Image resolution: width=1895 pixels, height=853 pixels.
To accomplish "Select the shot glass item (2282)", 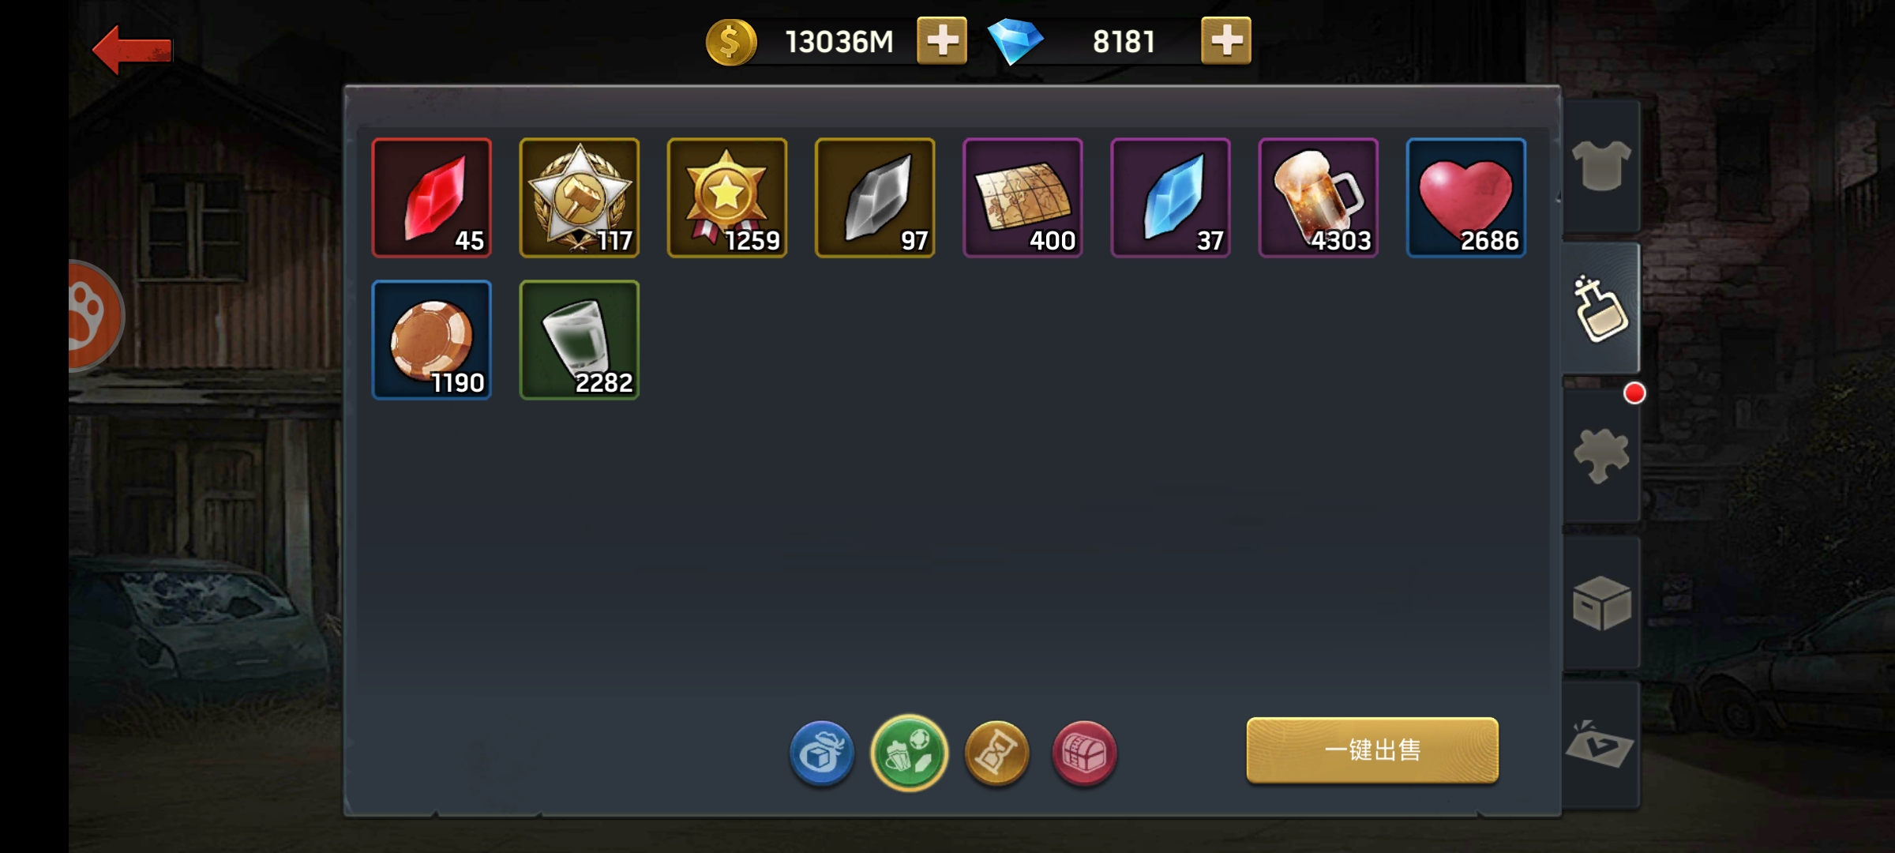I will pyautogui.click(x=580, y=340).
